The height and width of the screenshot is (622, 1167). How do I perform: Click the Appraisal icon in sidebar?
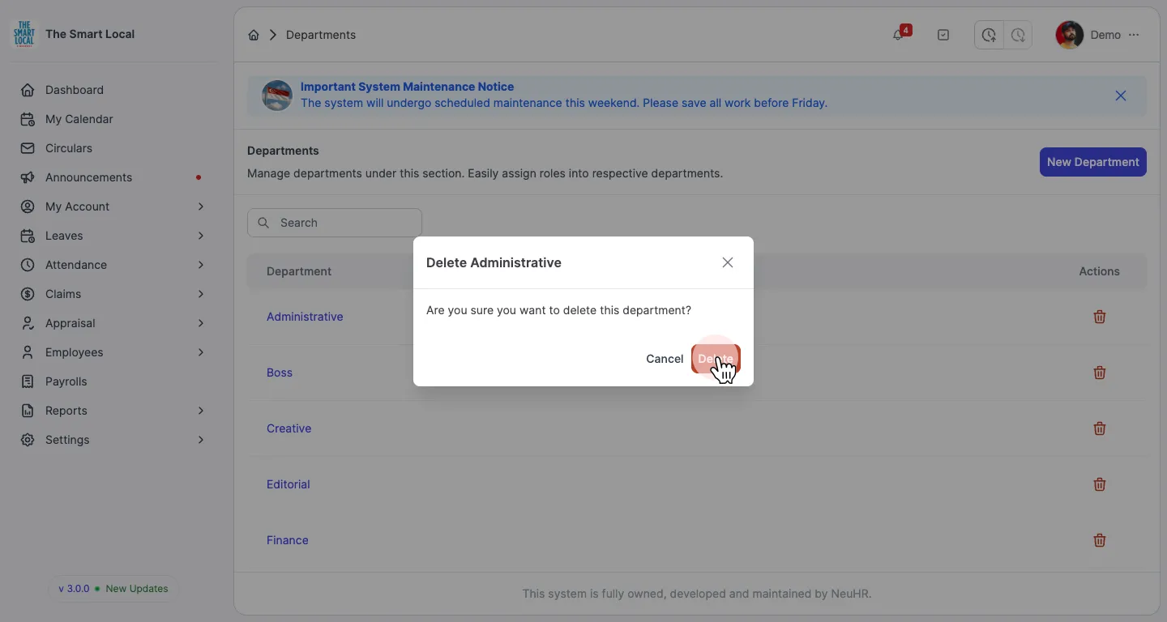click(x=28, y=323)
